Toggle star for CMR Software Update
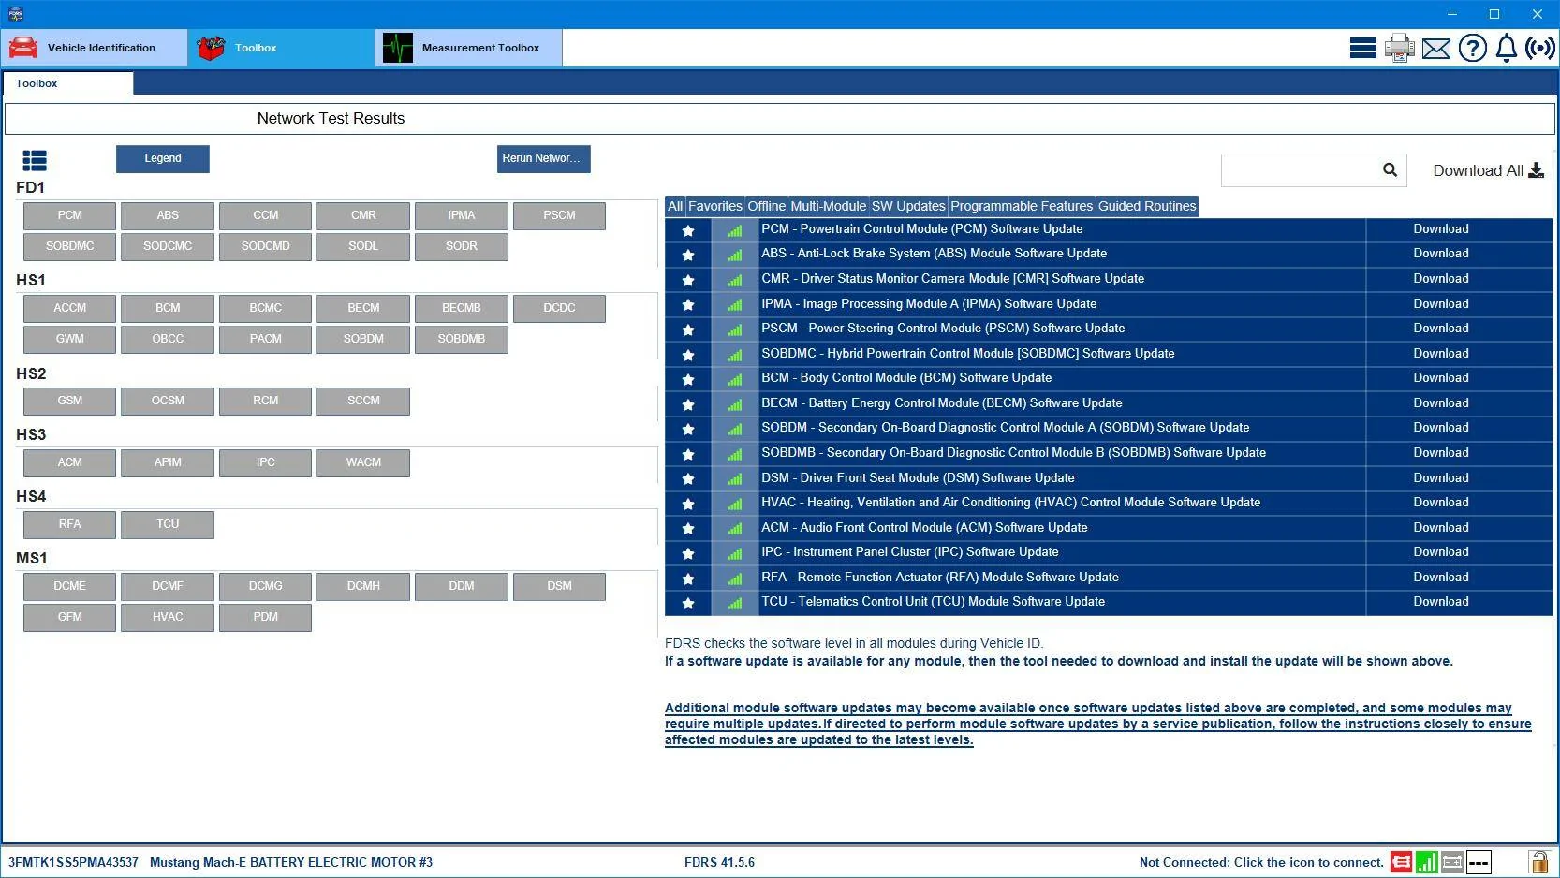The width and height of the screenshot is (1560, 878). click(x=688, y=280)
